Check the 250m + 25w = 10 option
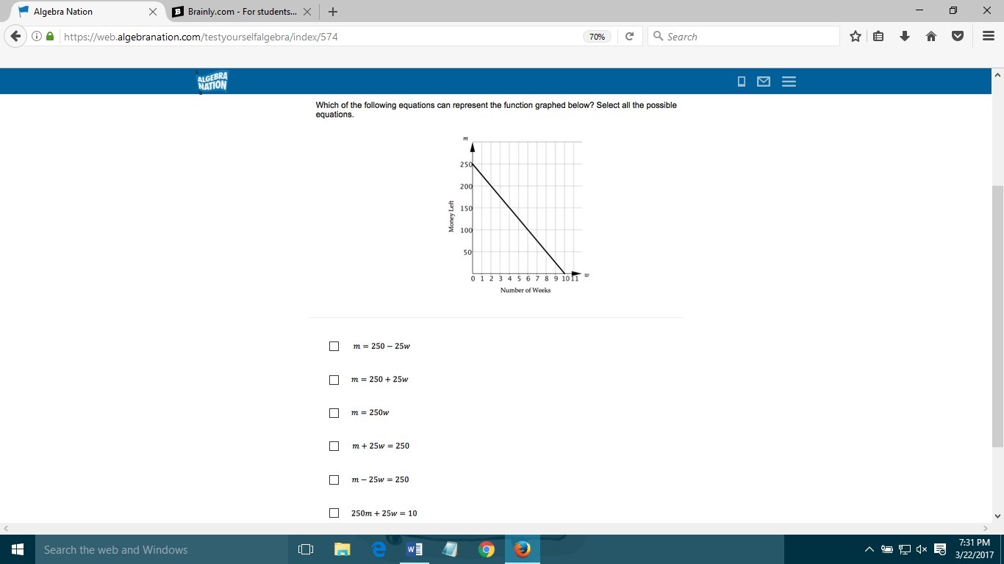The width and height of the screenshot is (1004, 564). point(334,513)
